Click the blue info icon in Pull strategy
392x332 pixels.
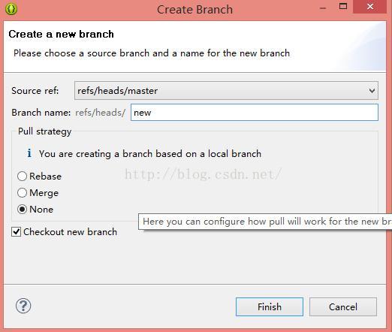click(x=29, y=153)
